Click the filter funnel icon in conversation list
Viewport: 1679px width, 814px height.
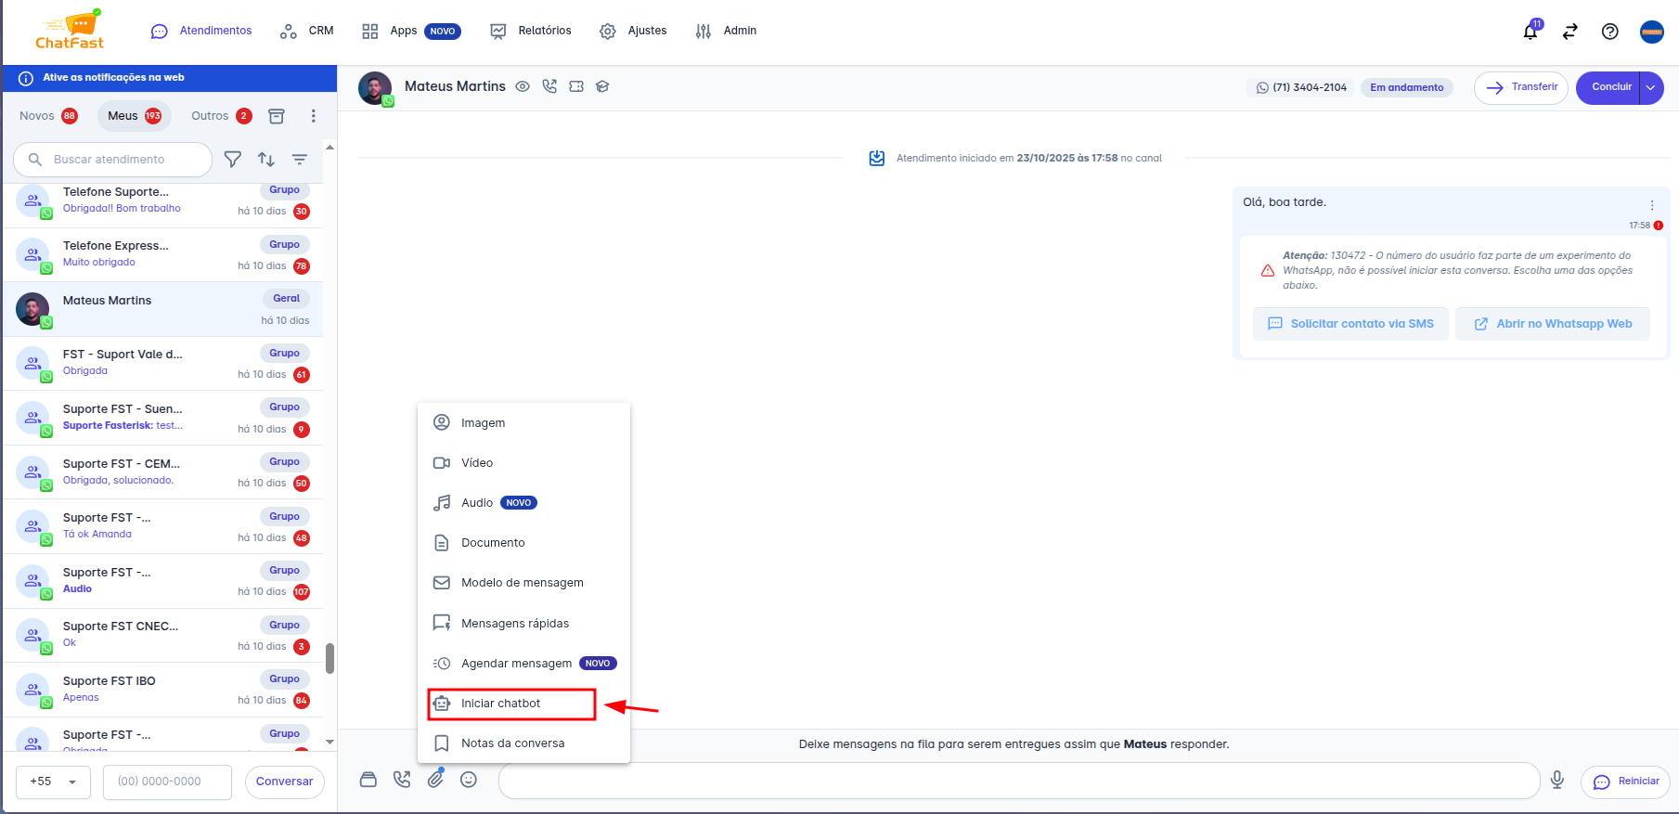(x=233, y=160)
